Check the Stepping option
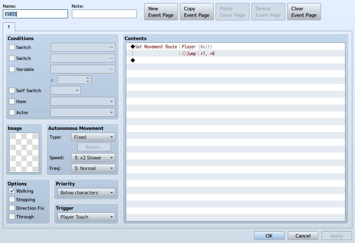This screenshot has height=243, width=355. pyautogui.click(x=12, y=199)
